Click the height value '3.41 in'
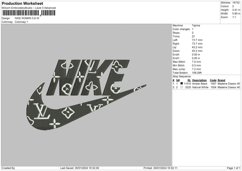The width and height of the screenshot is (242, 171). 236,10
